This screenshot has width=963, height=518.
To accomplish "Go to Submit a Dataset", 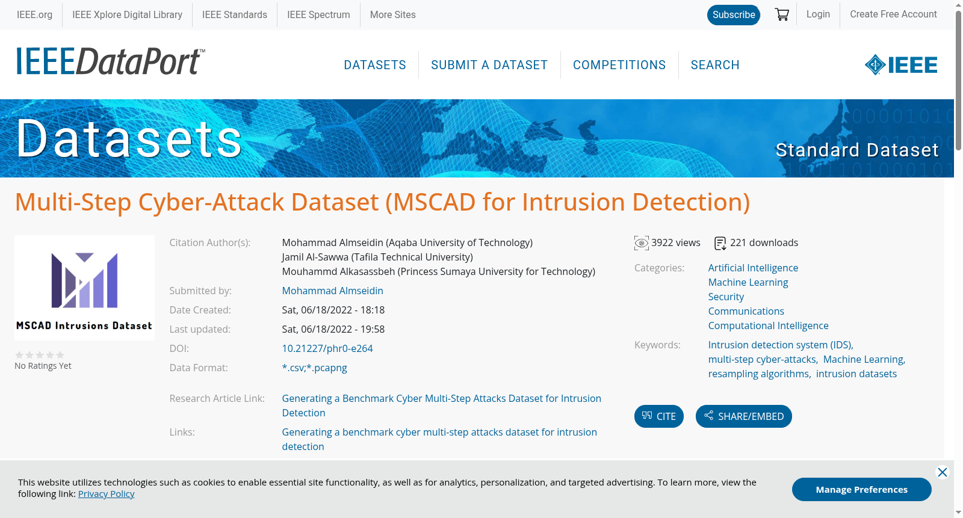I will click(x=489, y=65).
